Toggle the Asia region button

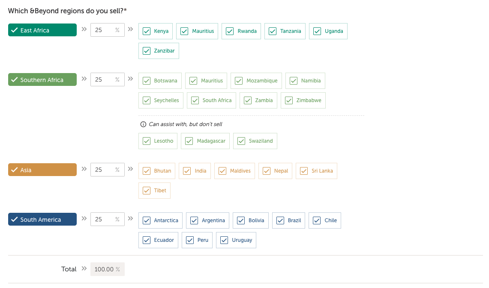[x=42, y=170]
